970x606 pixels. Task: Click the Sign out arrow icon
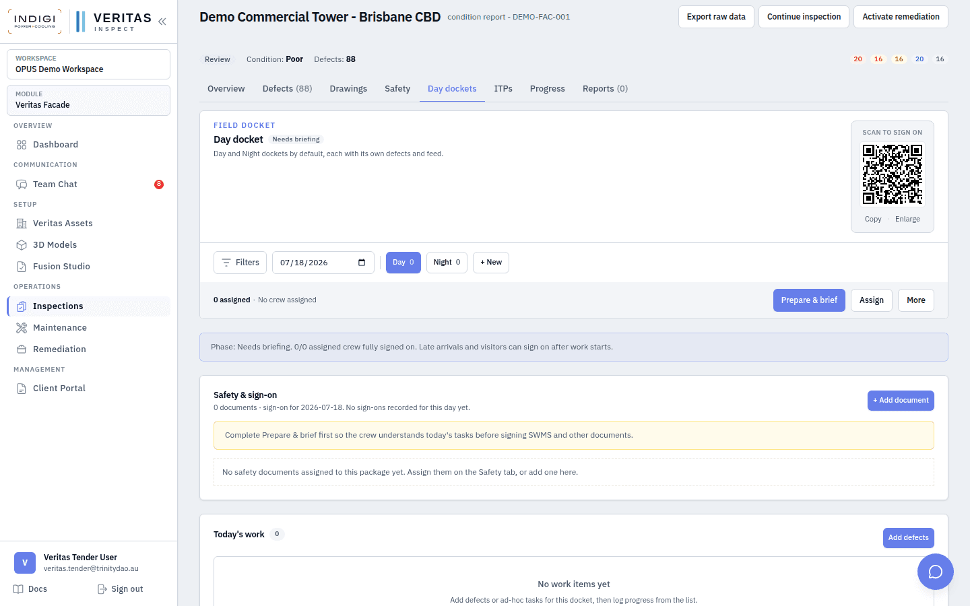pyautogui.click(x=102, y=589)
